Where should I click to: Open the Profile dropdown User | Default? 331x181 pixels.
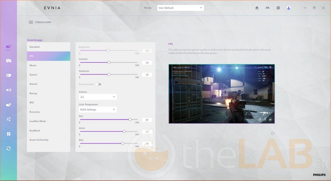180,8
